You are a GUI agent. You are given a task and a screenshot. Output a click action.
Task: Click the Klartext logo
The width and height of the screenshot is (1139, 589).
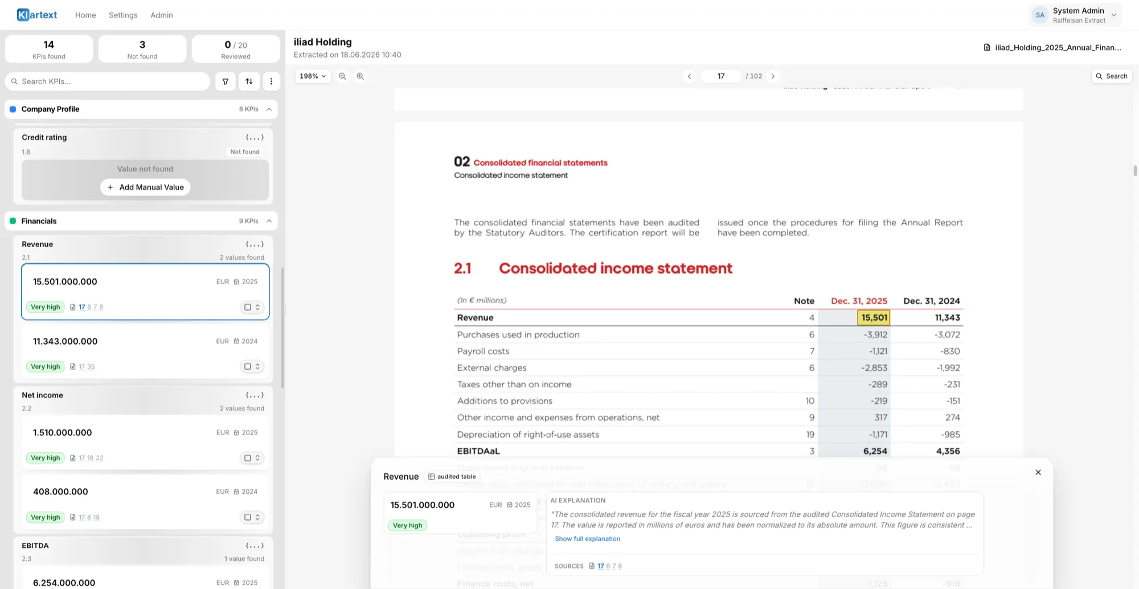pyautogui.click(x=37, y=15)
